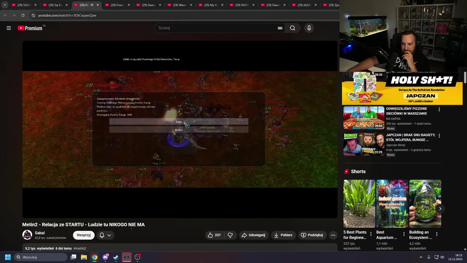Open site information icon in address bar
Screen dimensions: 467x263
click(x=33, y=15)
